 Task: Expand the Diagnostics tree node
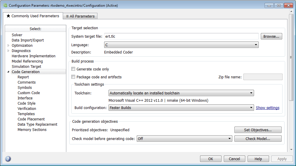[9, 51]
